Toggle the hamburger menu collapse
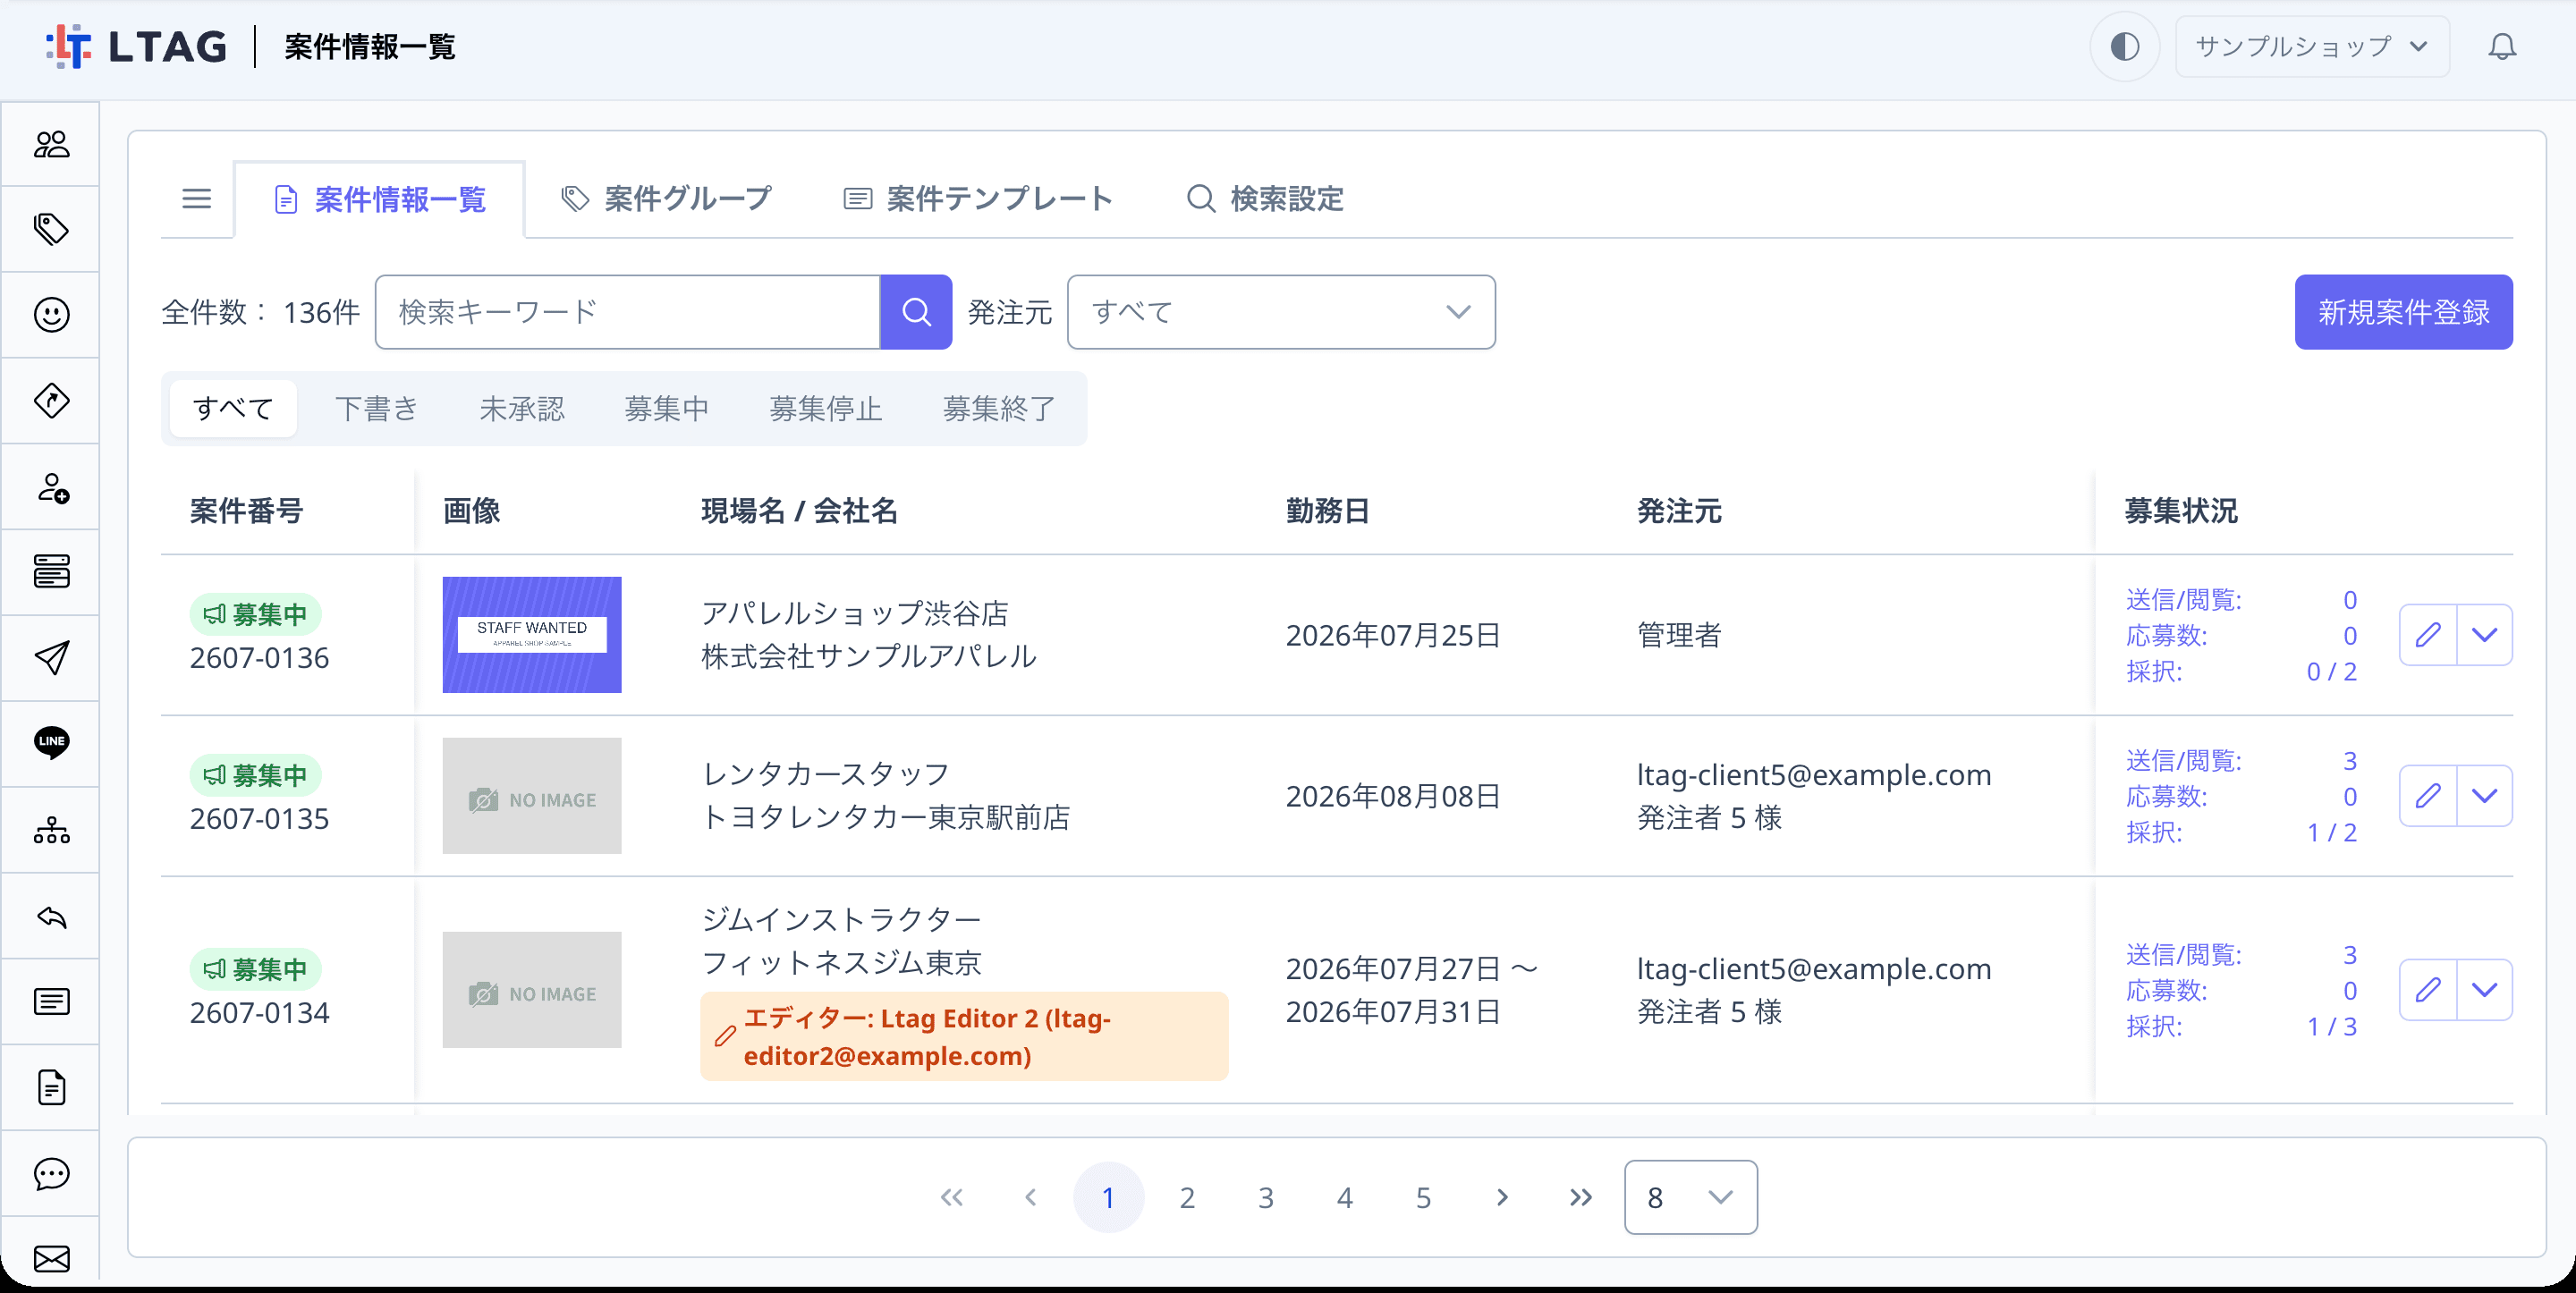2576x1293 pixels. click(197, 199)
